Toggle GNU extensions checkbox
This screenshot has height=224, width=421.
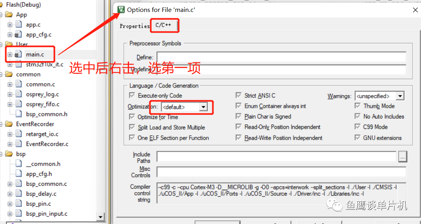coord(357,138)
